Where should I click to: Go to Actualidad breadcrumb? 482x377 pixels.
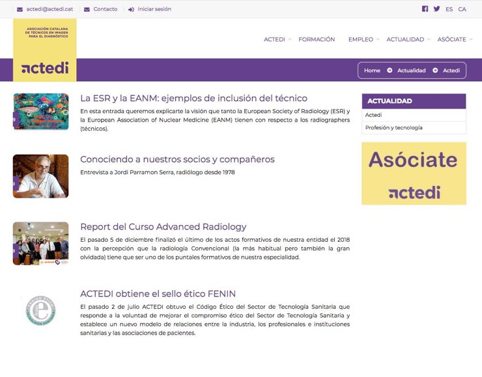pyautogui.click(x=411, y=70)
